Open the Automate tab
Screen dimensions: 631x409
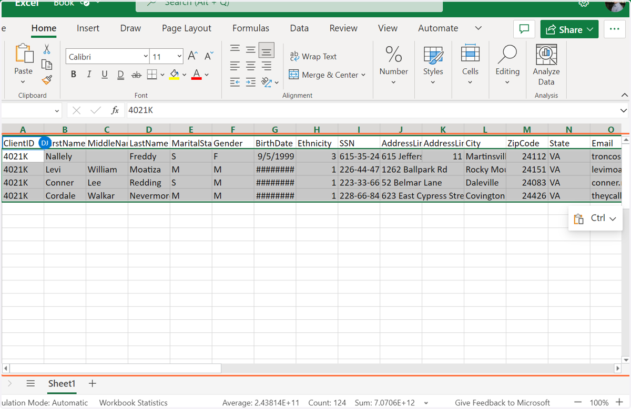click(438, 28)
